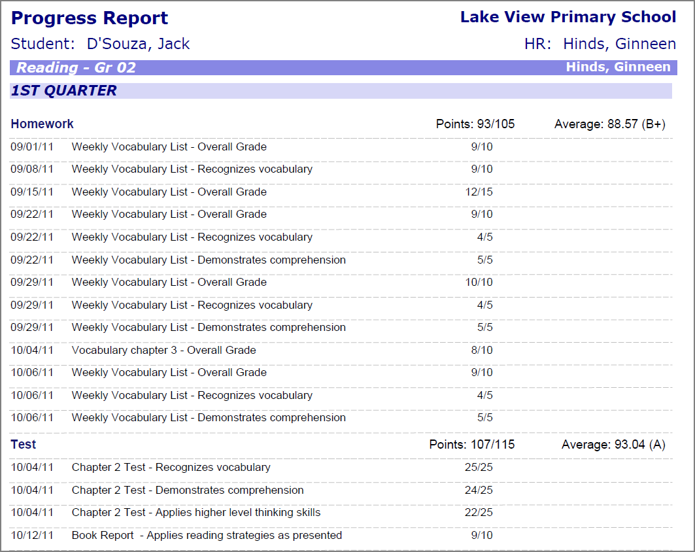The height and width of the screenshot is (552, 695).
Task: Select the "Average: 88.57 (B+)" homework average
Action: tap(610, 124)
